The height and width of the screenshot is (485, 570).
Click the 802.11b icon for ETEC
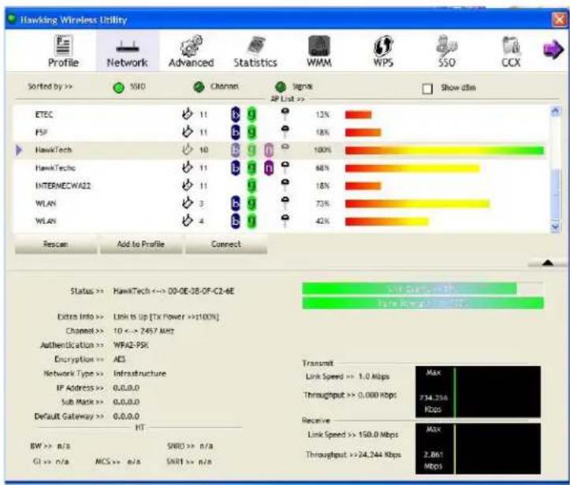tap(236, 114)
